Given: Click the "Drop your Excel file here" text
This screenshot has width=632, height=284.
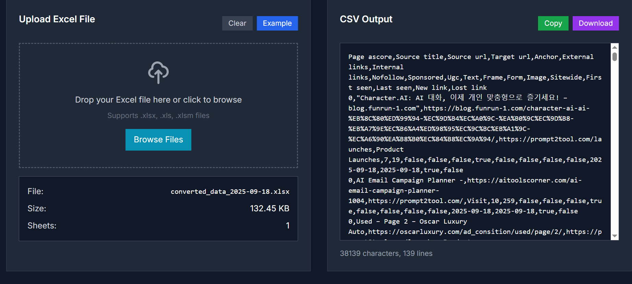Looking at the screenshot, I should (x=158, y=100).
